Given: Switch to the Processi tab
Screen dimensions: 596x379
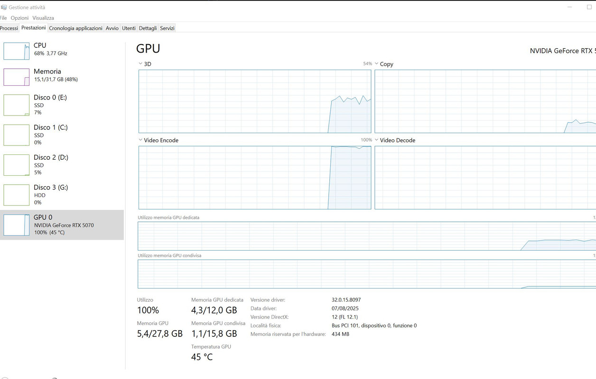Looking at the screenshot, I should pos(9,28).
